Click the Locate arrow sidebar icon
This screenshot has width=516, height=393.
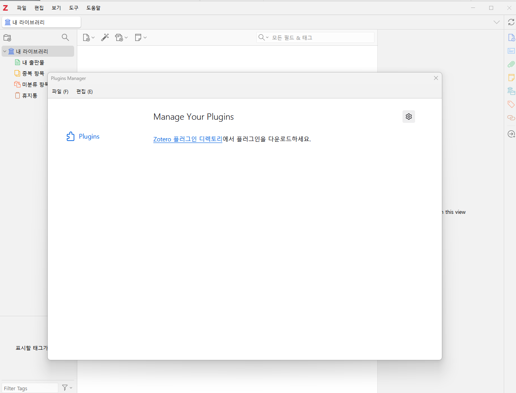pos(511,134)
